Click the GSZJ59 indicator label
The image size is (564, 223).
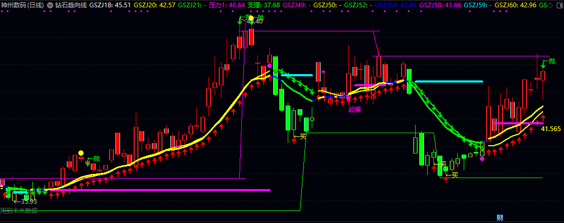(478, 5)
